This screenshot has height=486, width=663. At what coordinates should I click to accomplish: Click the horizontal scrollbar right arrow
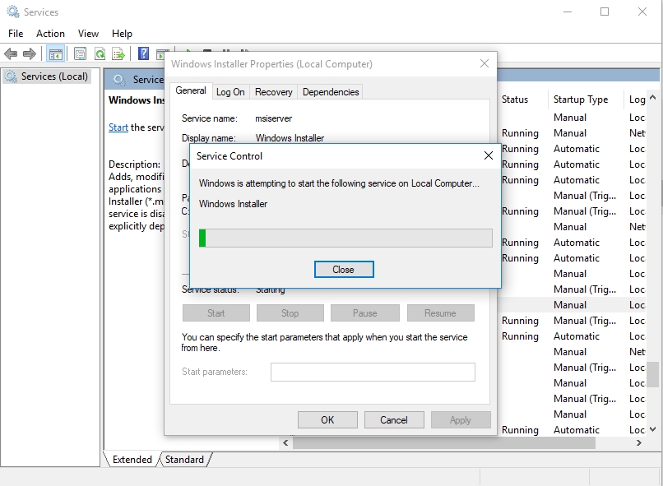(639, 442)
